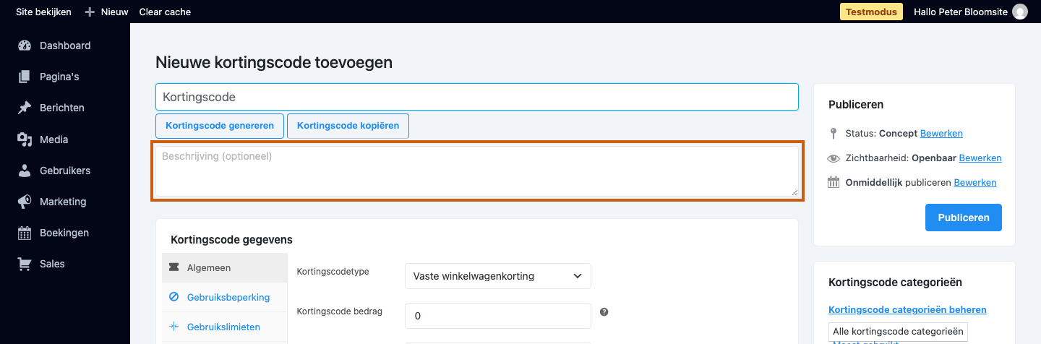Select the Alle kortingscode categorieën tab

(x=899, y=332)
